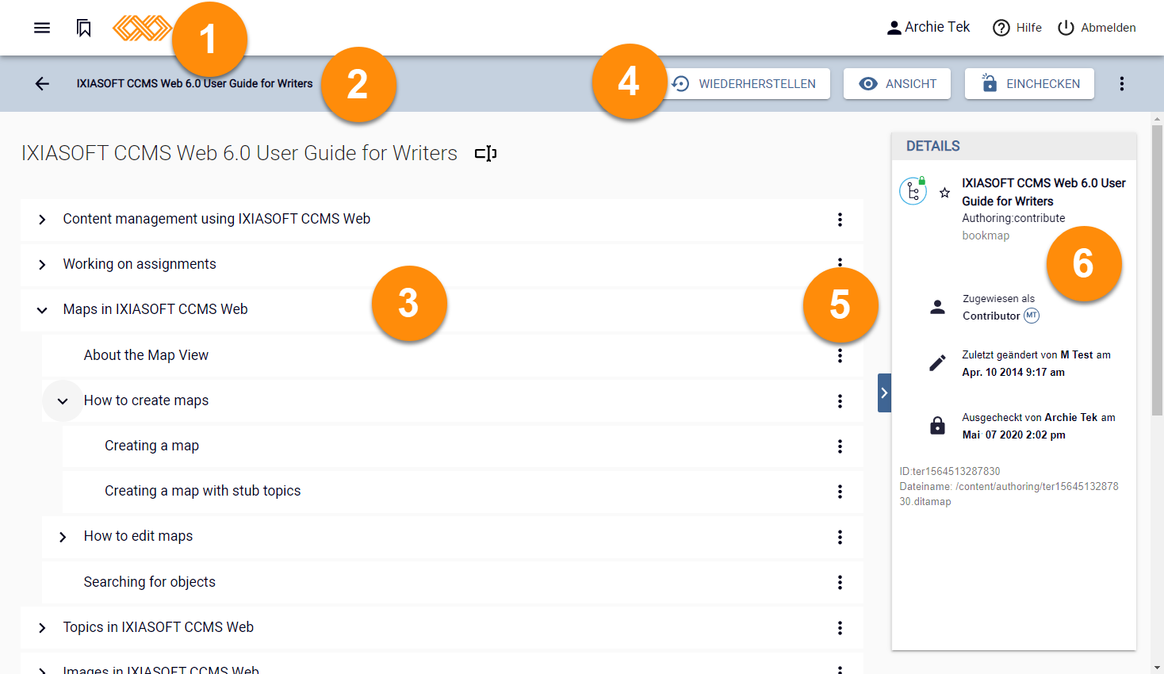Open options menu for Content management row
The height and width of the screenshot is (674, 1164).
coord(840,220)
